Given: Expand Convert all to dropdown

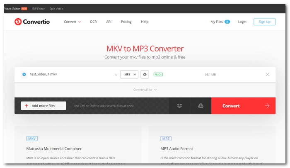Looking at the screenshot, I should (145, 90).
